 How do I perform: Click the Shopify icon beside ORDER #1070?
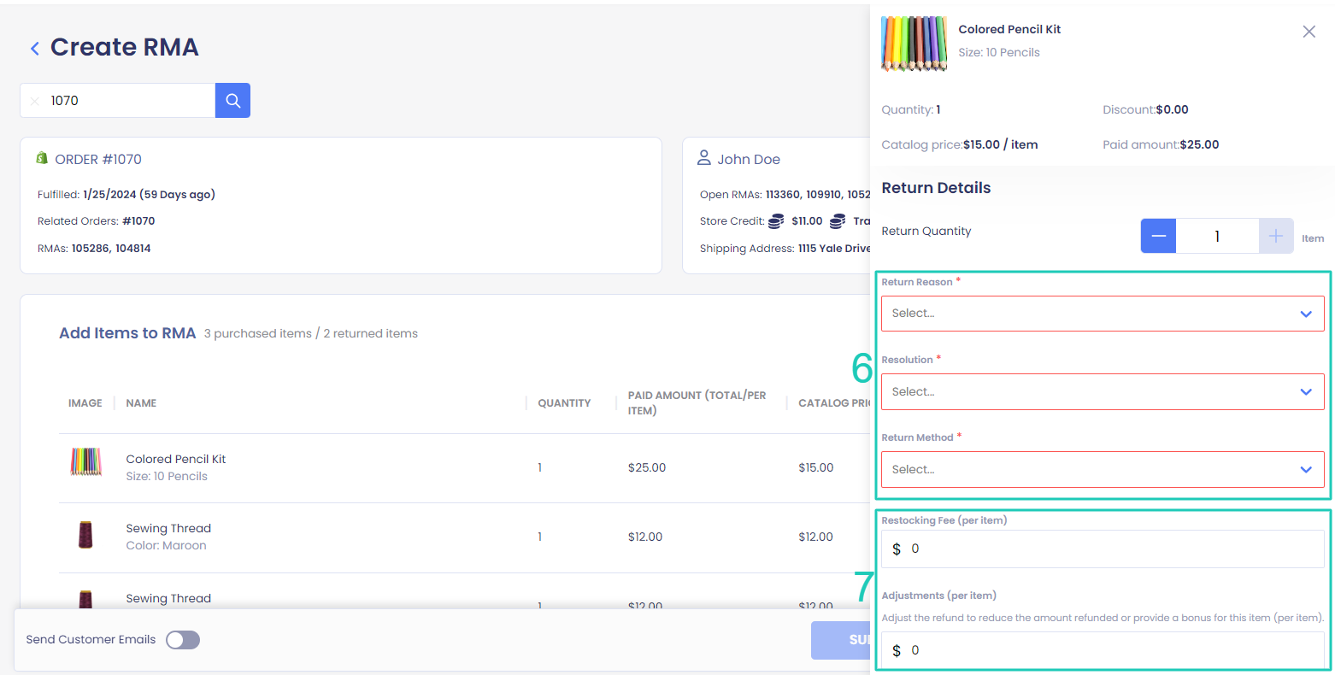click(42, 158)
